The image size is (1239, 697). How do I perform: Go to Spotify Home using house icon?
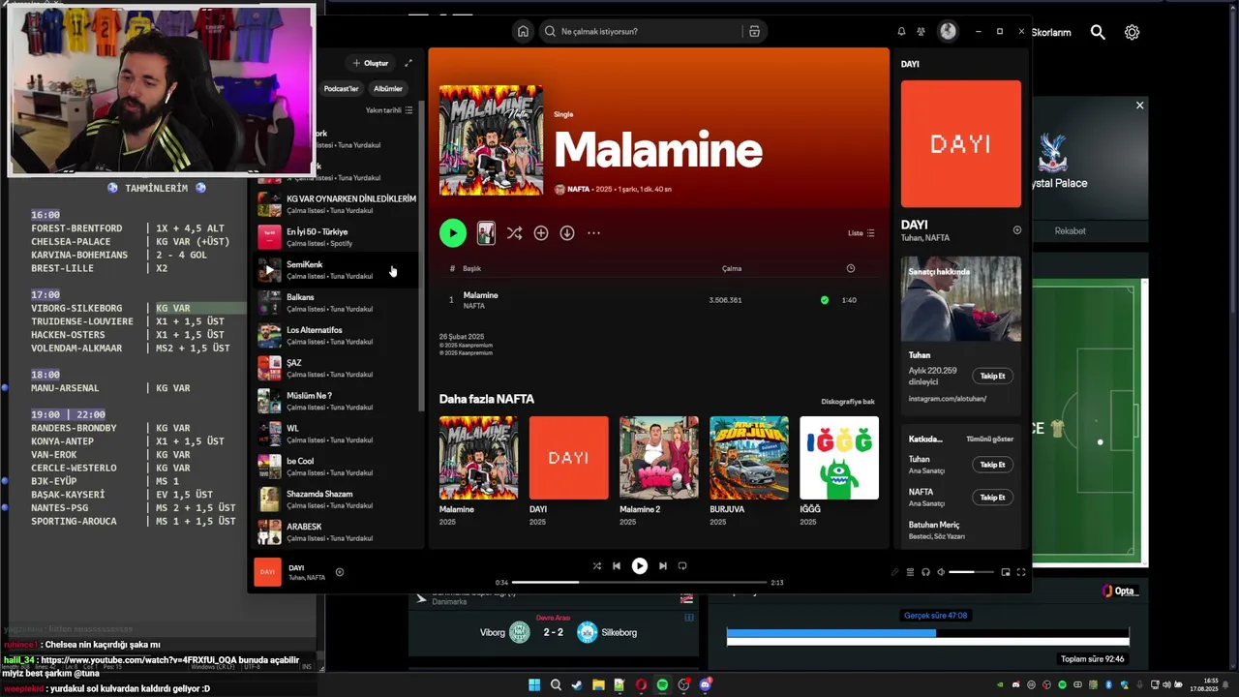[523, 31]
